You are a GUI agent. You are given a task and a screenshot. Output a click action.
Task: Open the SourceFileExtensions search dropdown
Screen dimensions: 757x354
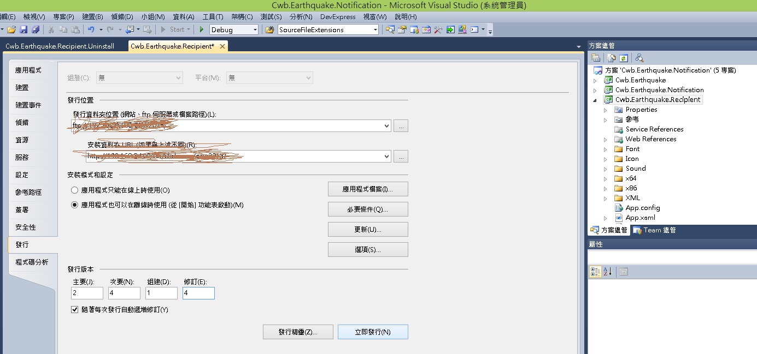[375, 30]
